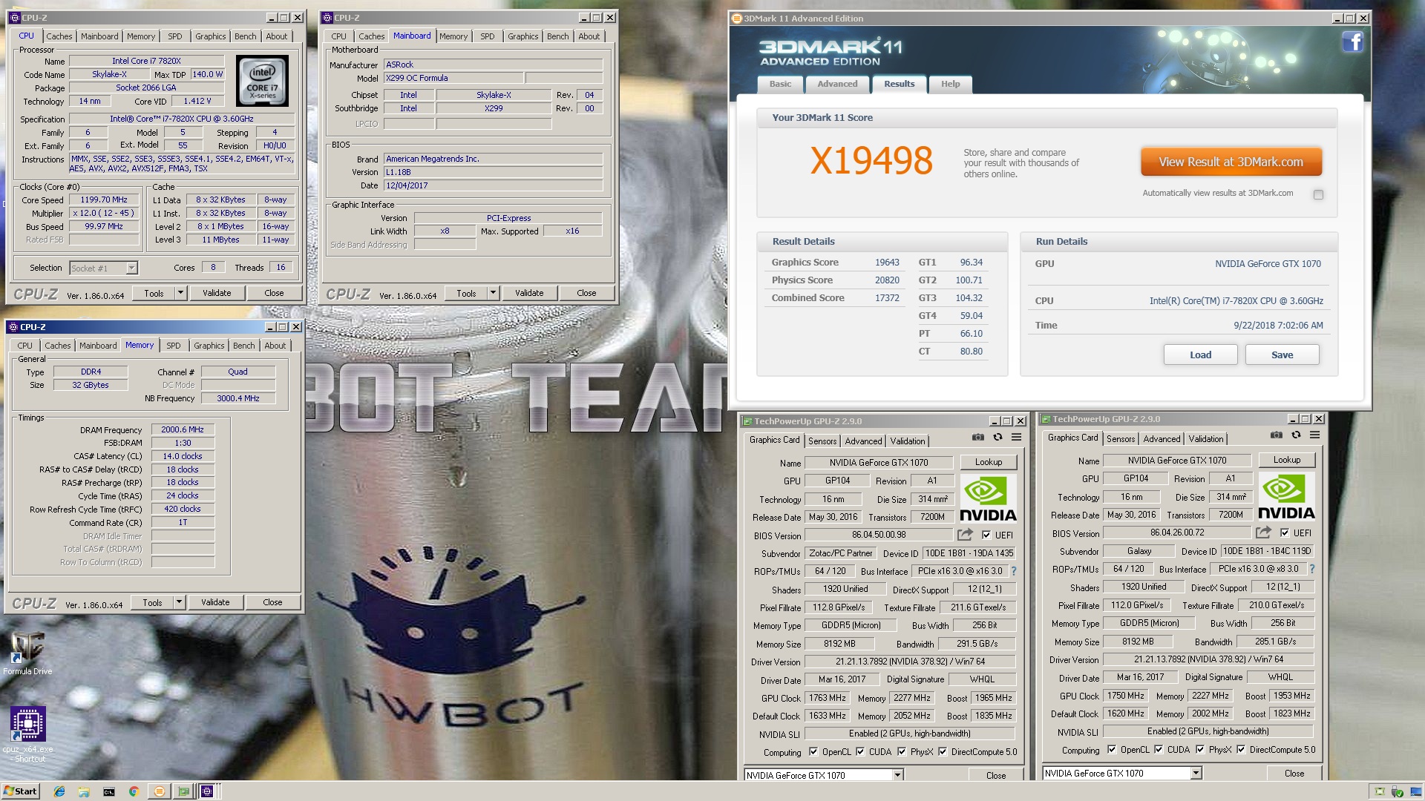The width and height of the screenshot is (1425, 801).
Task: Click bus interface question mark in Galaxy GPU-Z
Action: pyautogui.click(x=1312, y=569)
